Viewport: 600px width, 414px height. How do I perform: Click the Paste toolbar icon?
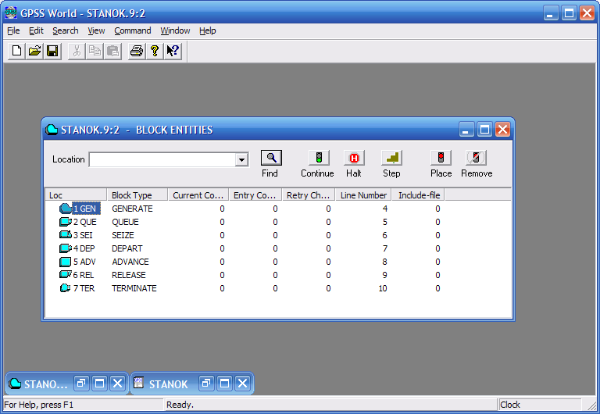click(112, 51)
